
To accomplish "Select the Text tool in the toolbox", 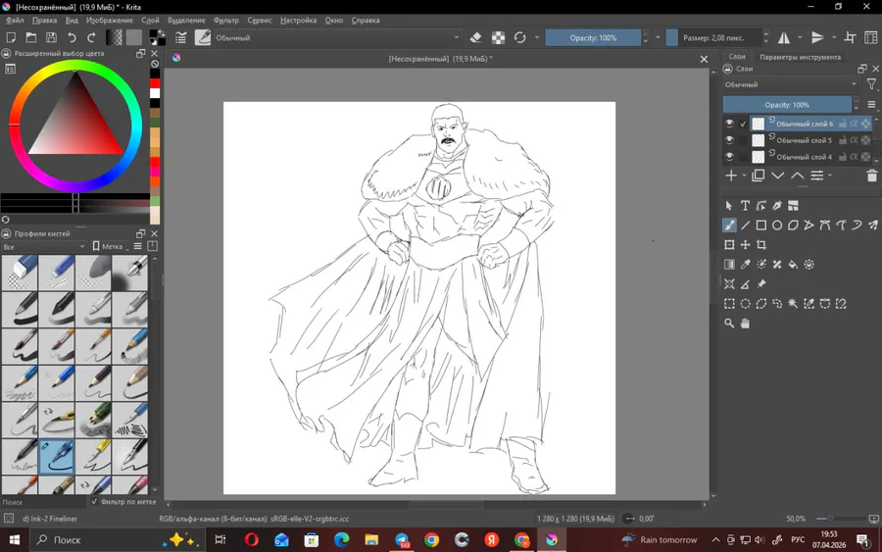I will 745,206.
